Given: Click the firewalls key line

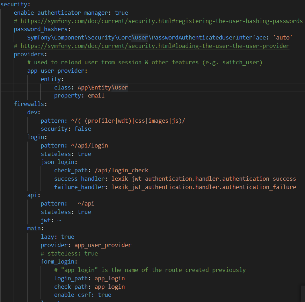Looking at the screenshot, I should [x=30, y=104].
